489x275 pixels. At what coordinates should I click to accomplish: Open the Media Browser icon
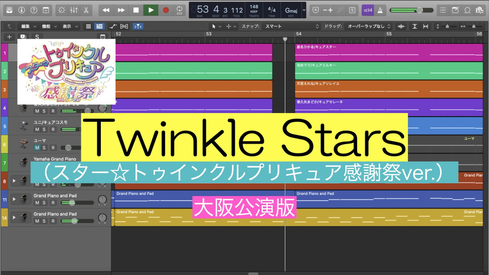480,10
